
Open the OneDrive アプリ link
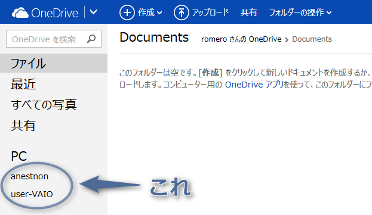pyautogui.click(x=254, y=85)
